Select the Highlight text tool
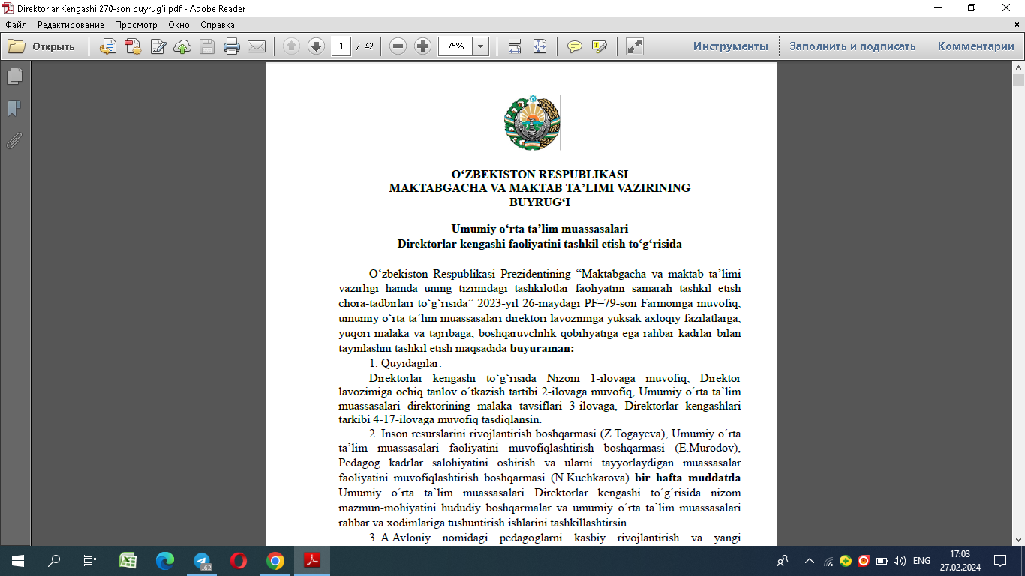1025x576 pixels. coord(599,46)
